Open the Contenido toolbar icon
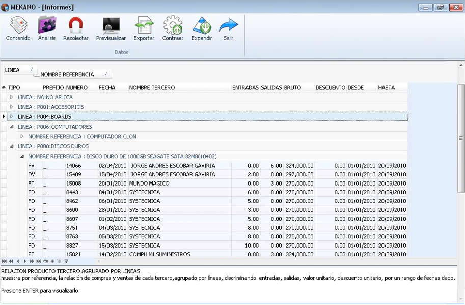 18,29
